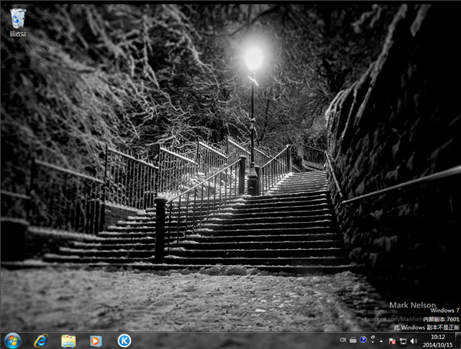Image resolution: width=461 pixels, height=349 pixels.
Task: Open Action Center flag notification icon
Action: 392,340
